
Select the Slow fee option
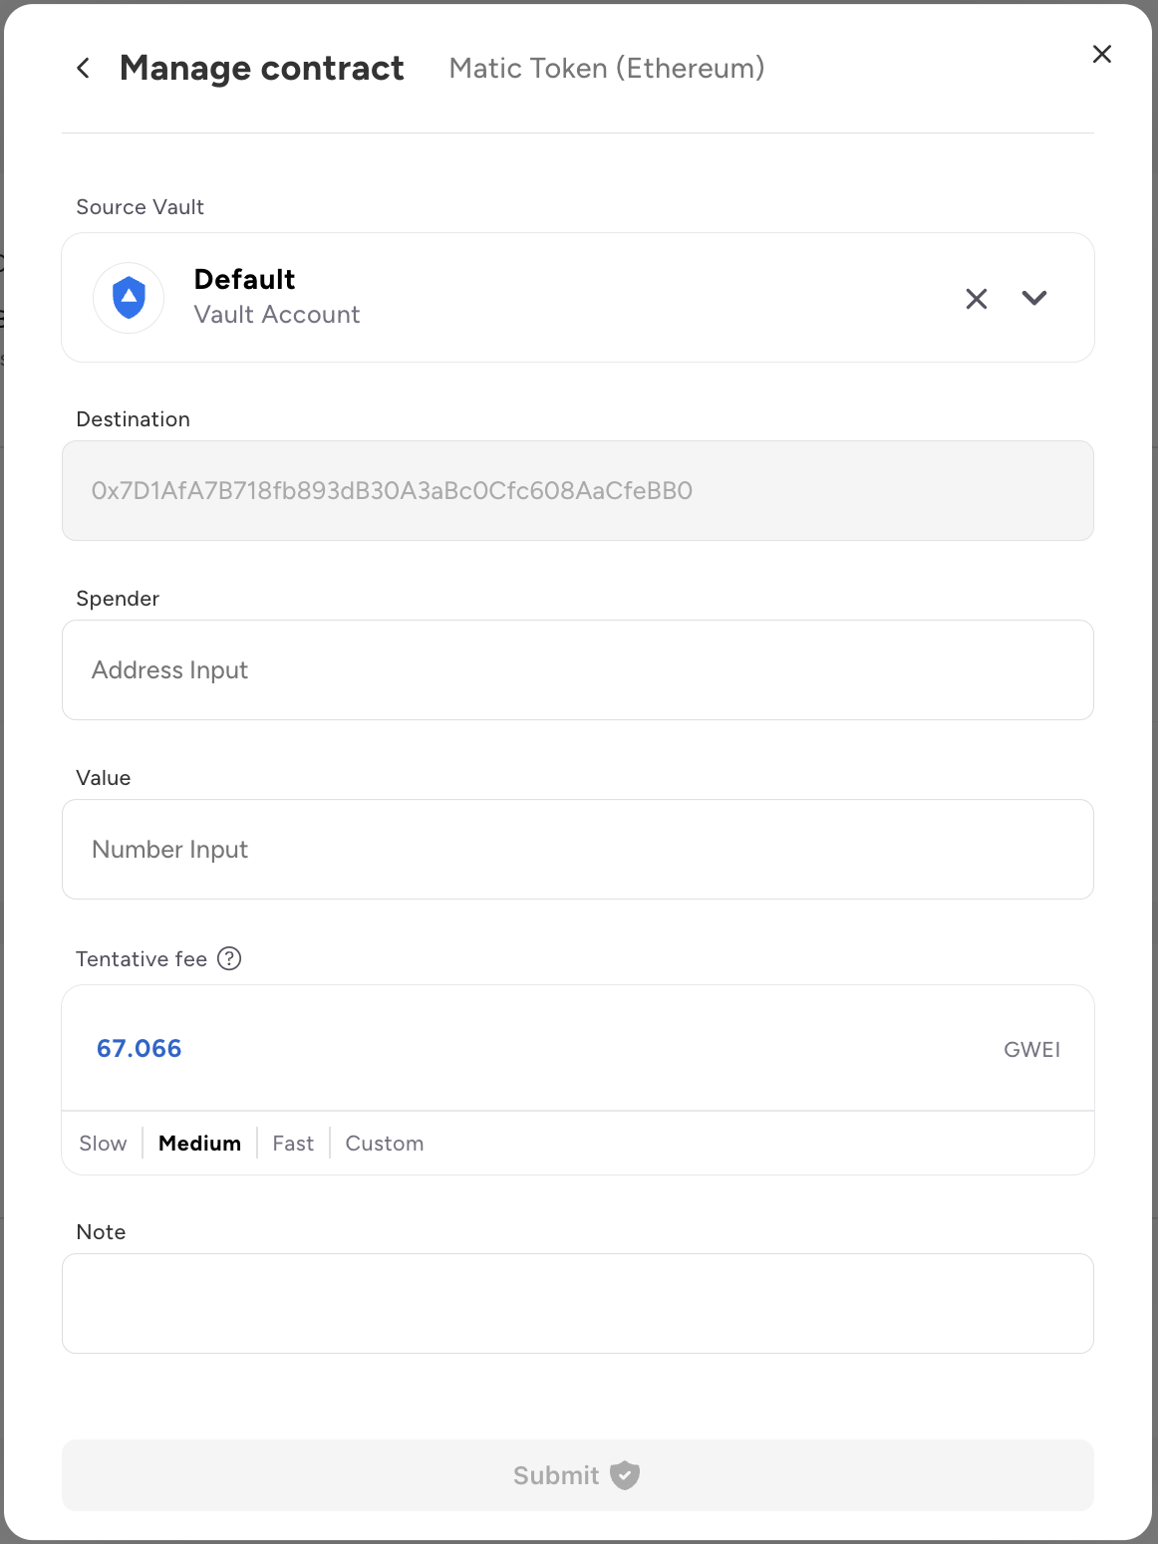point(104,1143)
